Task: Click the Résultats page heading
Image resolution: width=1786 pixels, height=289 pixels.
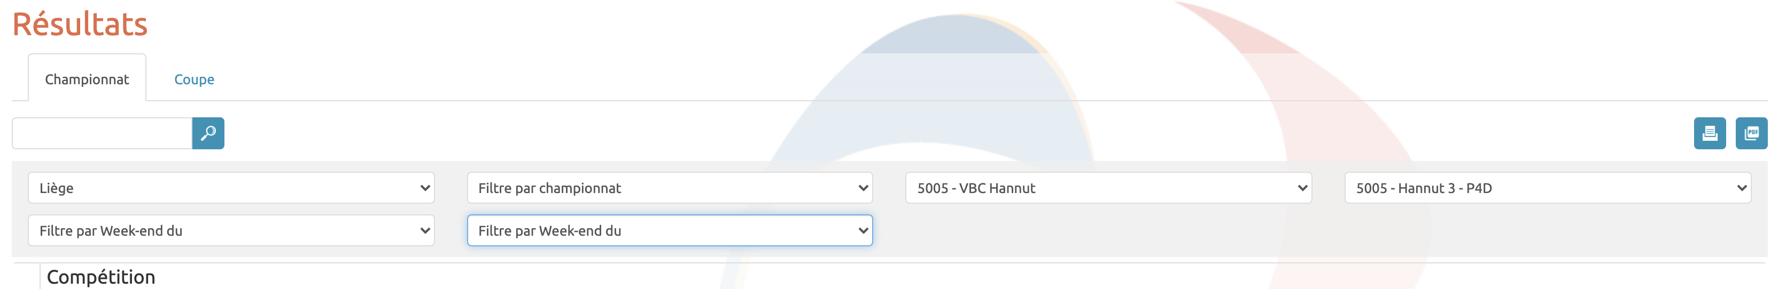Action: pyautogui.click(x=80, y=25)
